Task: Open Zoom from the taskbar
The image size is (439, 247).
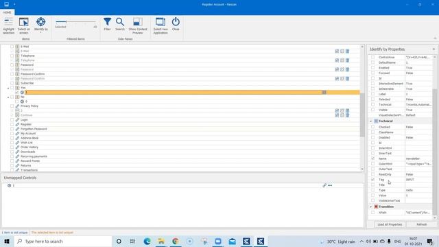Action: tap(218, 241)
